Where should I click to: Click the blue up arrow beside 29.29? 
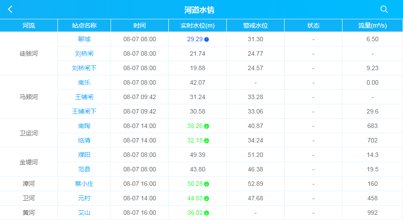(207, 39)
